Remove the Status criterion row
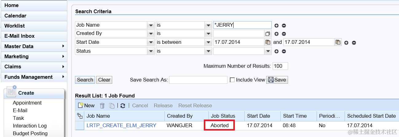This screenshot has height=137, width=399. point(284,51)
